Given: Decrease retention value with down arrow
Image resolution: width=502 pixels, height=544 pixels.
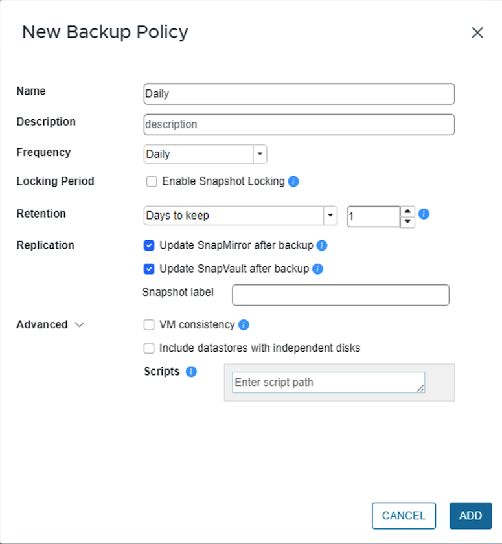Looking at the screenshot, I should click(x=407, y=221).
